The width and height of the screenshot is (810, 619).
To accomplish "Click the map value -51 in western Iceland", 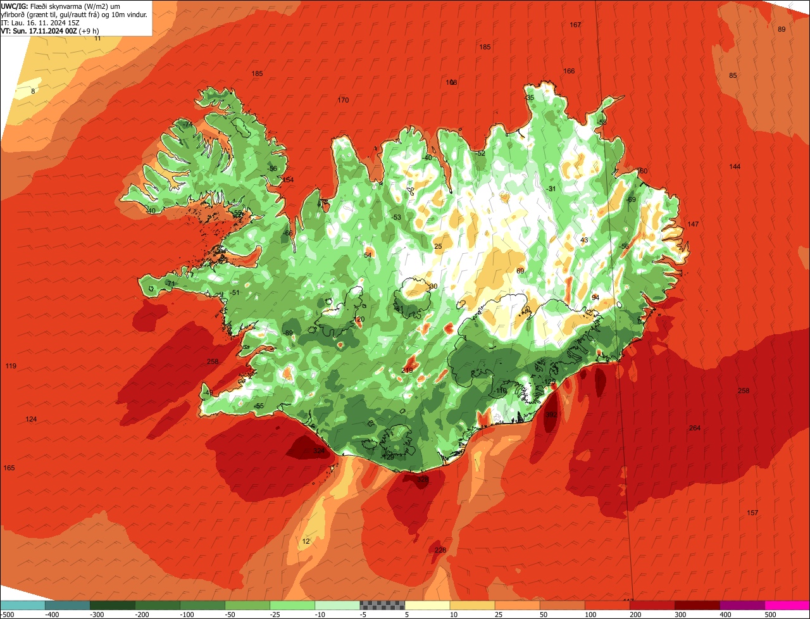I will pos(235,292).
